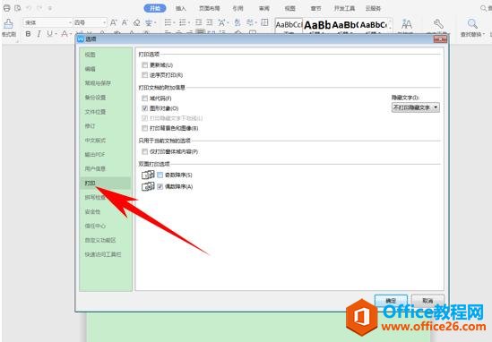This screenshot has width=492, height=342.
Task: Open the 章节 ribbon tab
Action: [x=316, y=8]
